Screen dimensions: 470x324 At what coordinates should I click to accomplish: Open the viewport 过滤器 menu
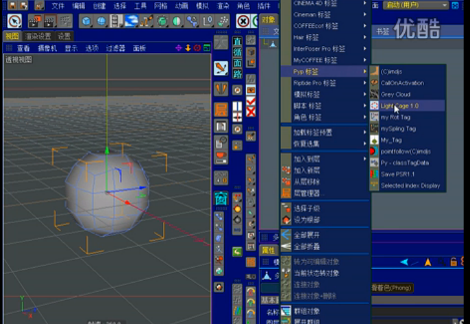coord(115,48)
